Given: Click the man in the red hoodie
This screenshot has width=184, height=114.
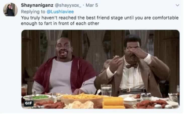Looking at the screenshot, I should click(x=64, y=66).
